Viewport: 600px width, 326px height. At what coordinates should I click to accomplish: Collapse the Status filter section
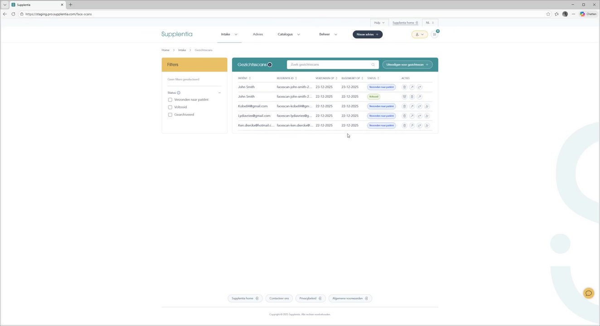(219, 93)
